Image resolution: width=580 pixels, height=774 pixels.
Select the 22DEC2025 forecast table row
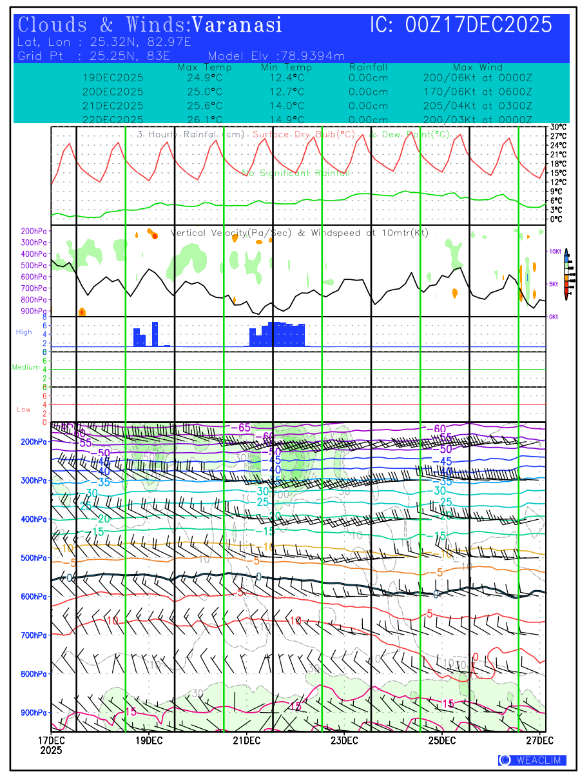(307, 119)
